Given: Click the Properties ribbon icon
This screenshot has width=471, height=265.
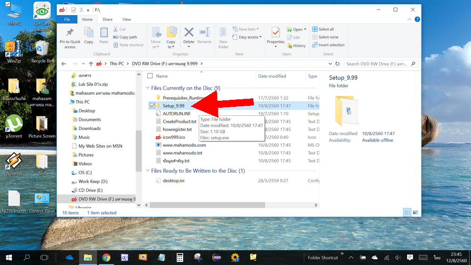Looking at the screenshot, I should coord(276,32).
